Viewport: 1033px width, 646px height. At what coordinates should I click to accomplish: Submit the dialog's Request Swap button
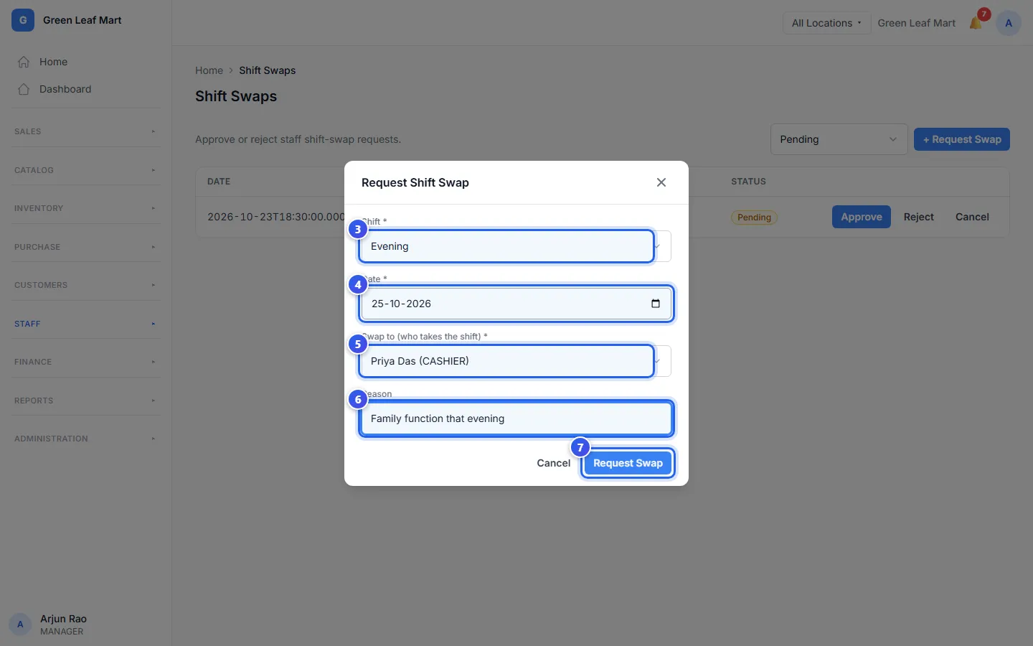[628, 463]
